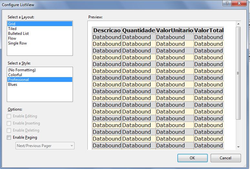Click the Cancel button
This screenshot has height=169, width=250.
tap(225, 158)
